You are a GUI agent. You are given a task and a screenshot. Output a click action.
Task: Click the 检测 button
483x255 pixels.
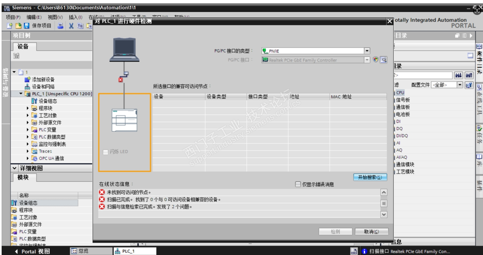(x=335, y=232)
